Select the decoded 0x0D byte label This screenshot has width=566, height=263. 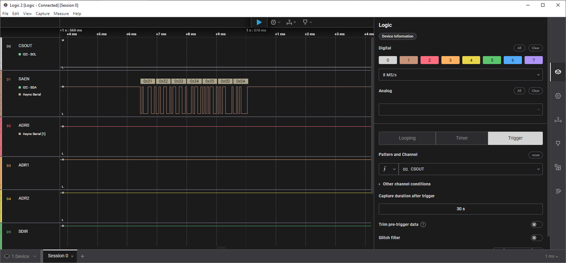225,81
